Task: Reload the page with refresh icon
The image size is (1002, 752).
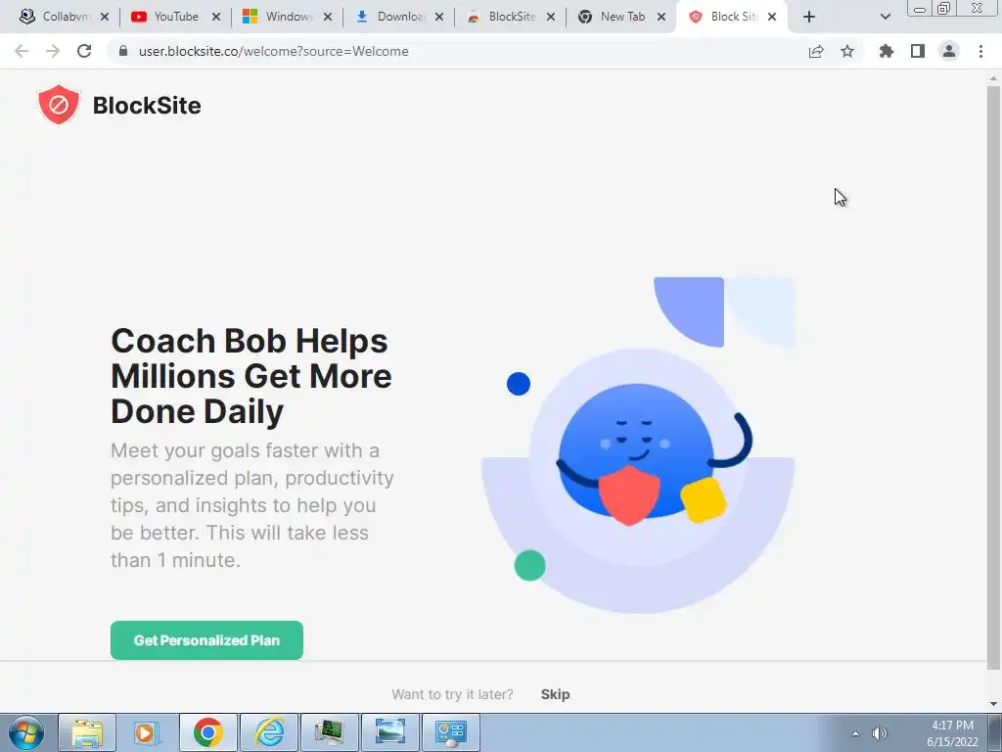Action: 84,51
